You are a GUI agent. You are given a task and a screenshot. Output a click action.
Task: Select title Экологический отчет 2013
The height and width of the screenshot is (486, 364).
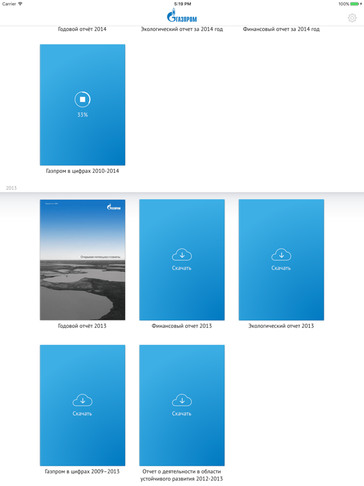pyautogui.click(x=281, y=326)
